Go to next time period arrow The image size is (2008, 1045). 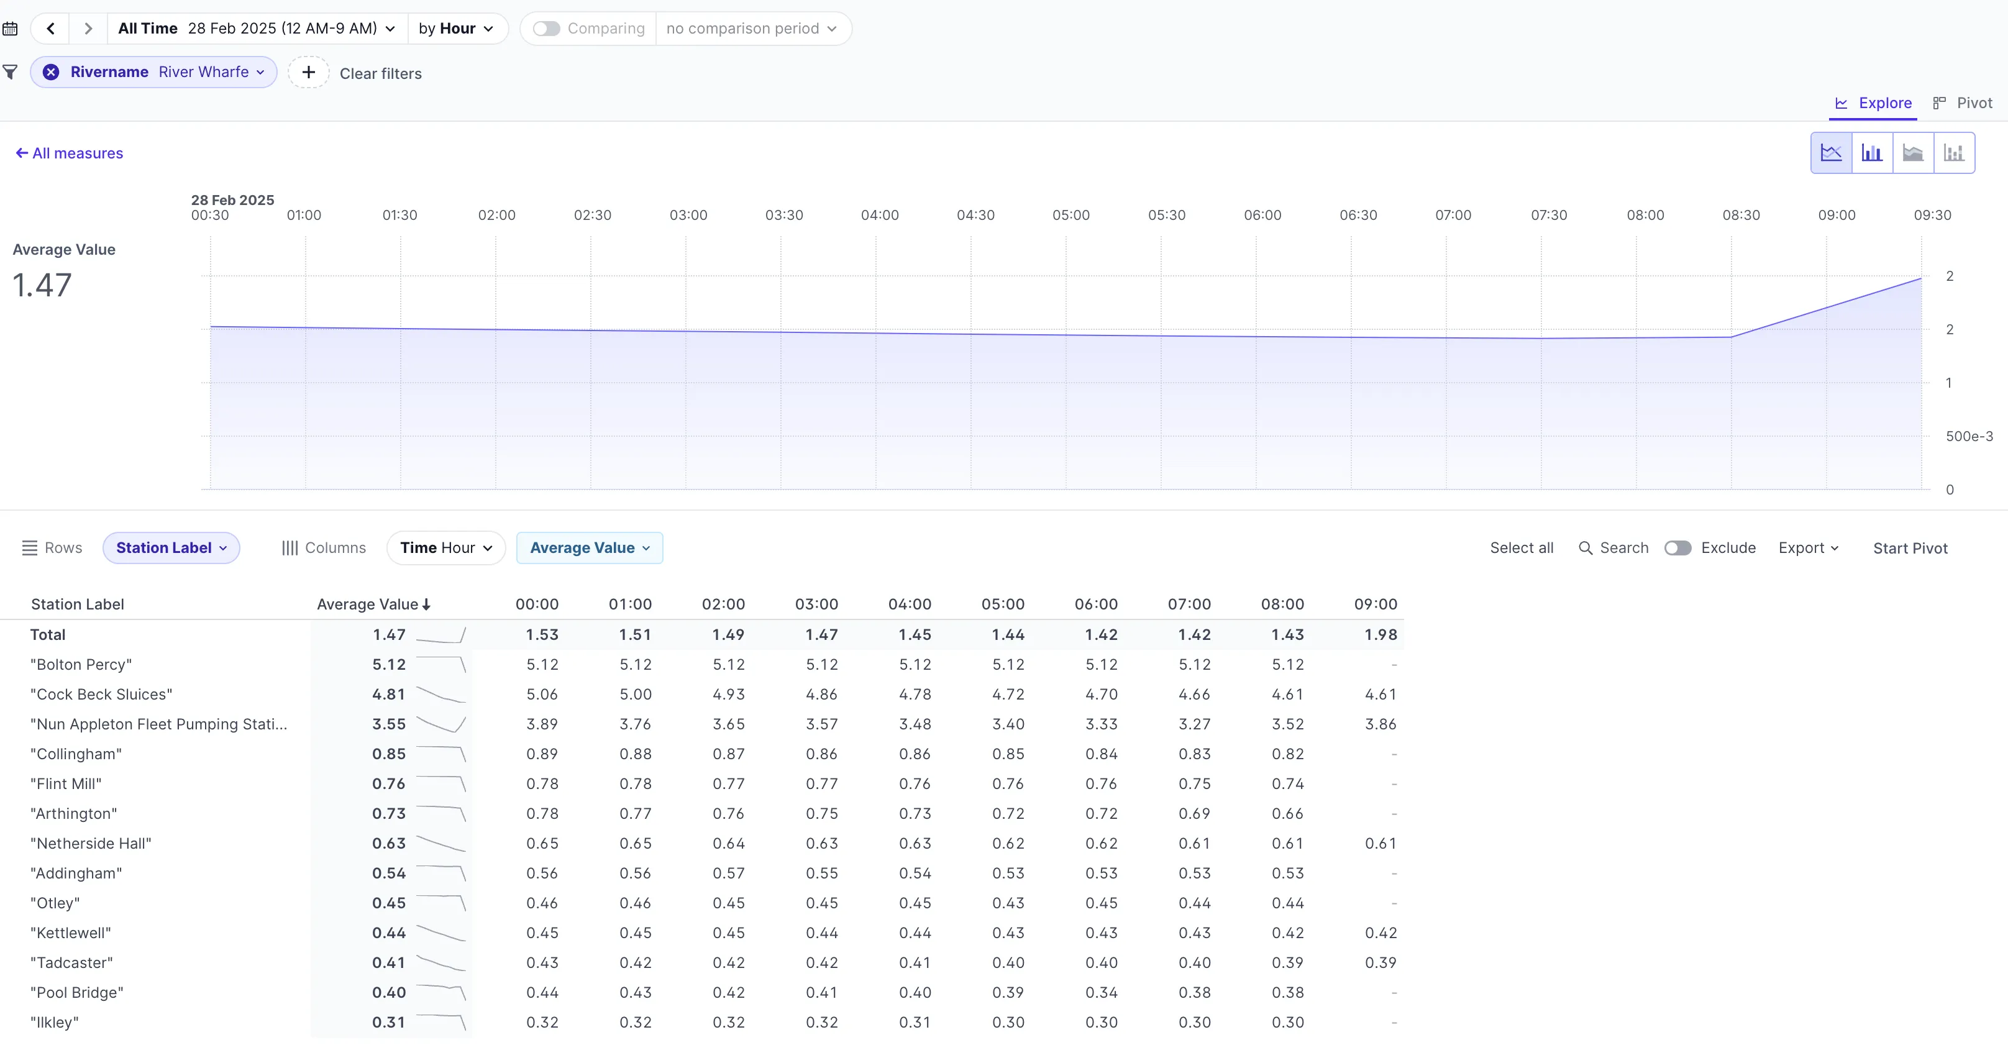(88, 29)
